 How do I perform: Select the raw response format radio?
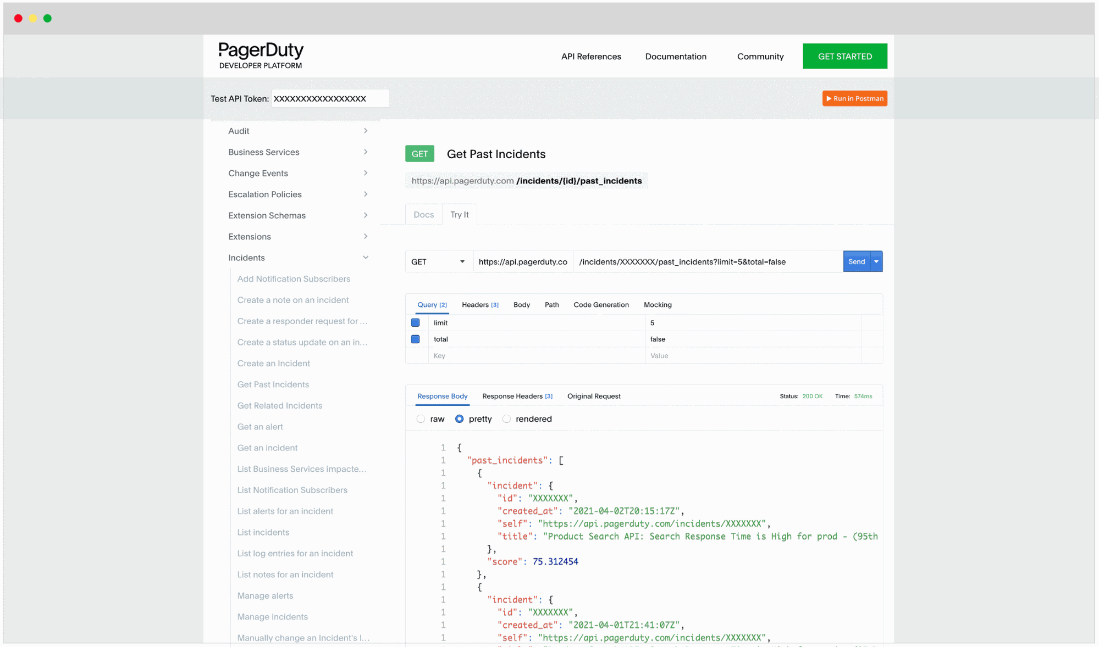[x=421, y=419]
